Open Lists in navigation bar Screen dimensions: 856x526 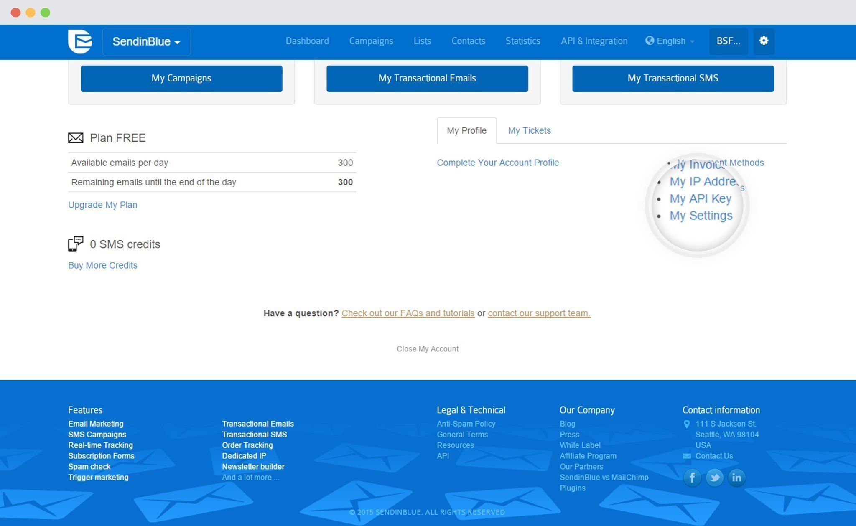[422, 41]
